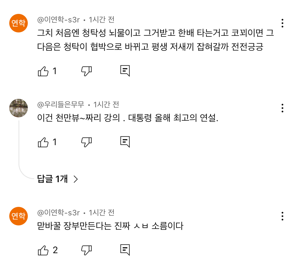Image resolution: width=301 pixels, height=264 pixels.
Task: Expand the 답글 1개 replies
Action: [53, 179]
